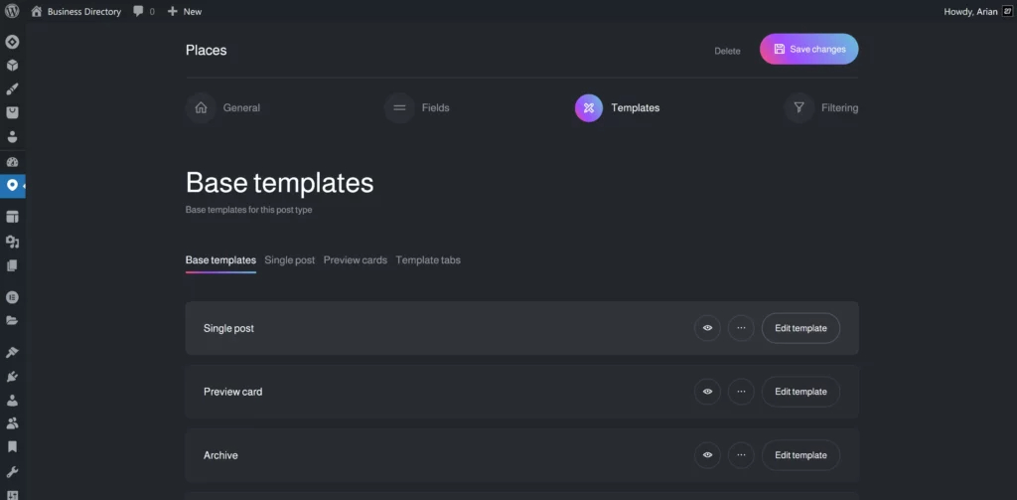This screenshot has width=1017, height=500.
Task: Open the highlighted location pin sidebar icon
Action: (12, 186)
